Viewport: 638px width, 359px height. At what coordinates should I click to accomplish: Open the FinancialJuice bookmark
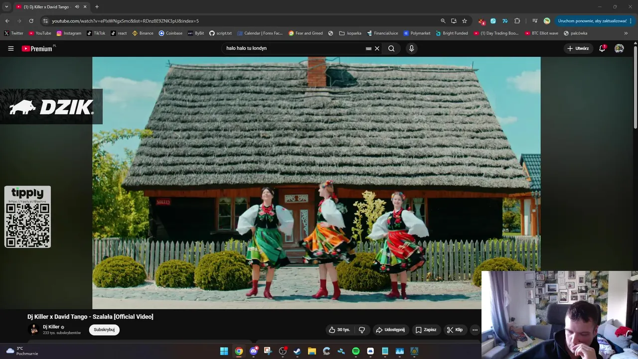[382, 33]
